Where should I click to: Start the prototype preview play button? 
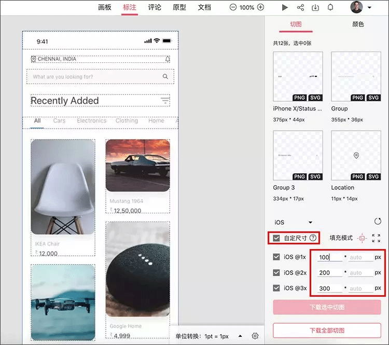[x=285, y=7]
